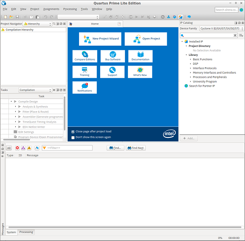This screenshot has height=241, width=245.
Task: Open the Training tile
Action: point(84,72)
